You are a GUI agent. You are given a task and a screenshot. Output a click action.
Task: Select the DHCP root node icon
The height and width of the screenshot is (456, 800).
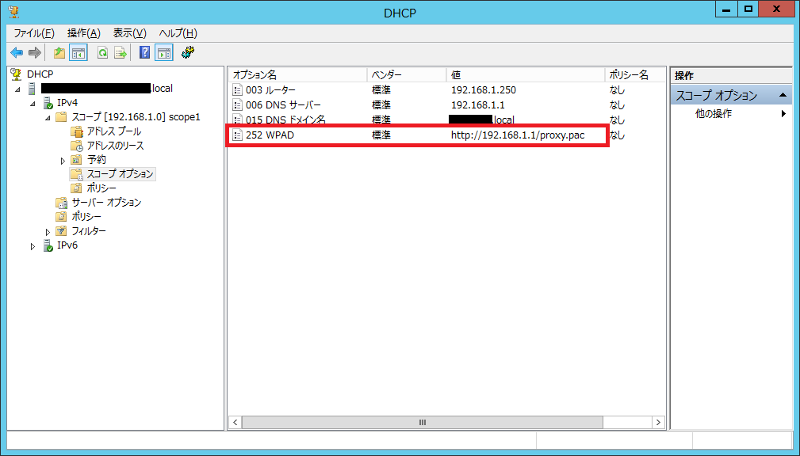pyautogui.click(x=17, y=74)
